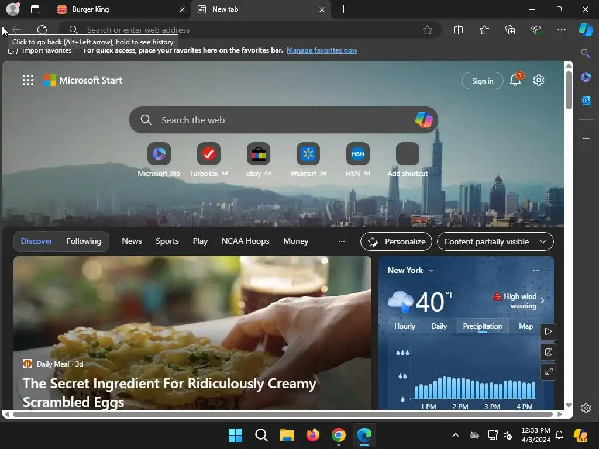This screenshot has height=449, width=599.
Task: Open File Explorer from taskbar
Action: pos(287,435)
